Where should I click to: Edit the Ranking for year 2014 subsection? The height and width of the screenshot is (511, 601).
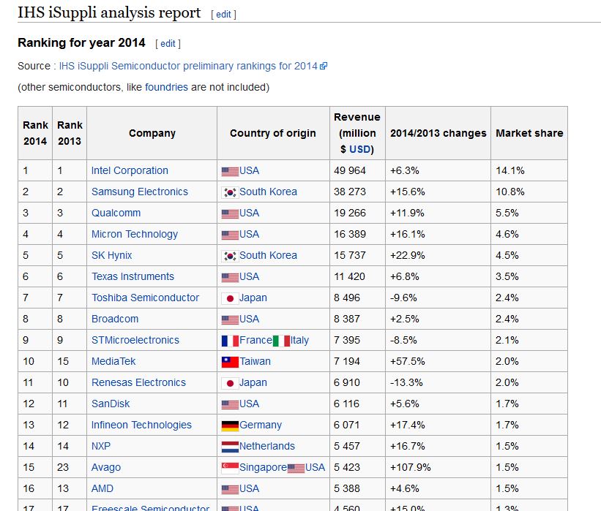click(x=168, y=44)
